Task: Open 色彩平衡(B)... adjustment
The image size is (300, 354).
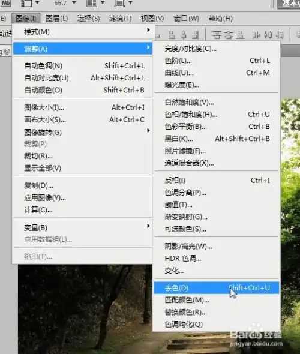Action: point(216,127)
